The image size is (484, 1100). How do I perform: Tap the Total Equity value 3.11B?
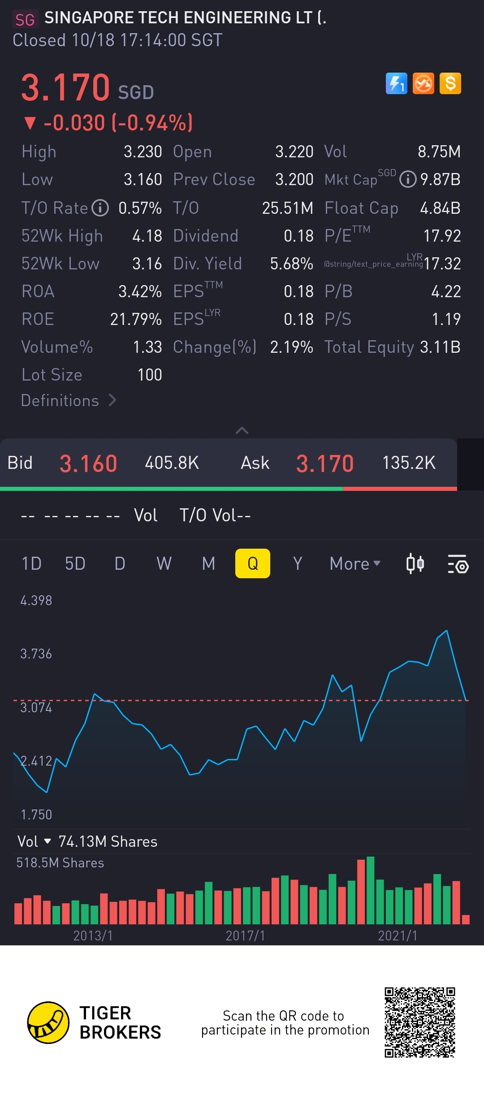click(440, 347)
